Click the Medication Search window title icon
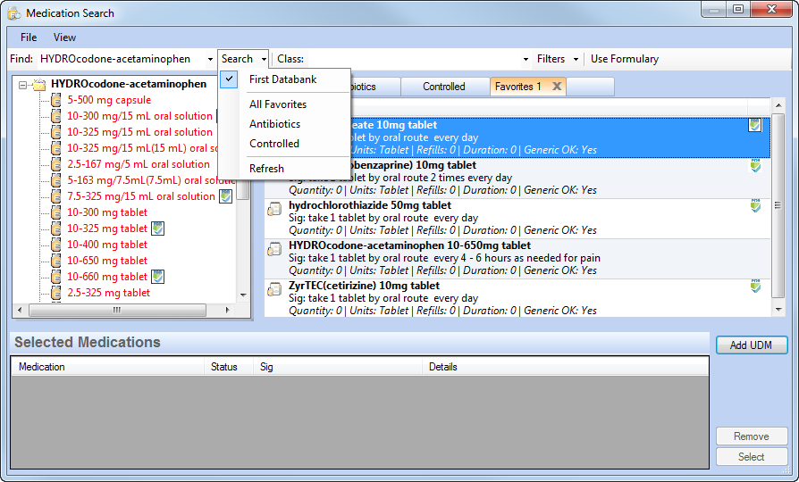Viewport: 799px width, 482px height. click(15, 13)
